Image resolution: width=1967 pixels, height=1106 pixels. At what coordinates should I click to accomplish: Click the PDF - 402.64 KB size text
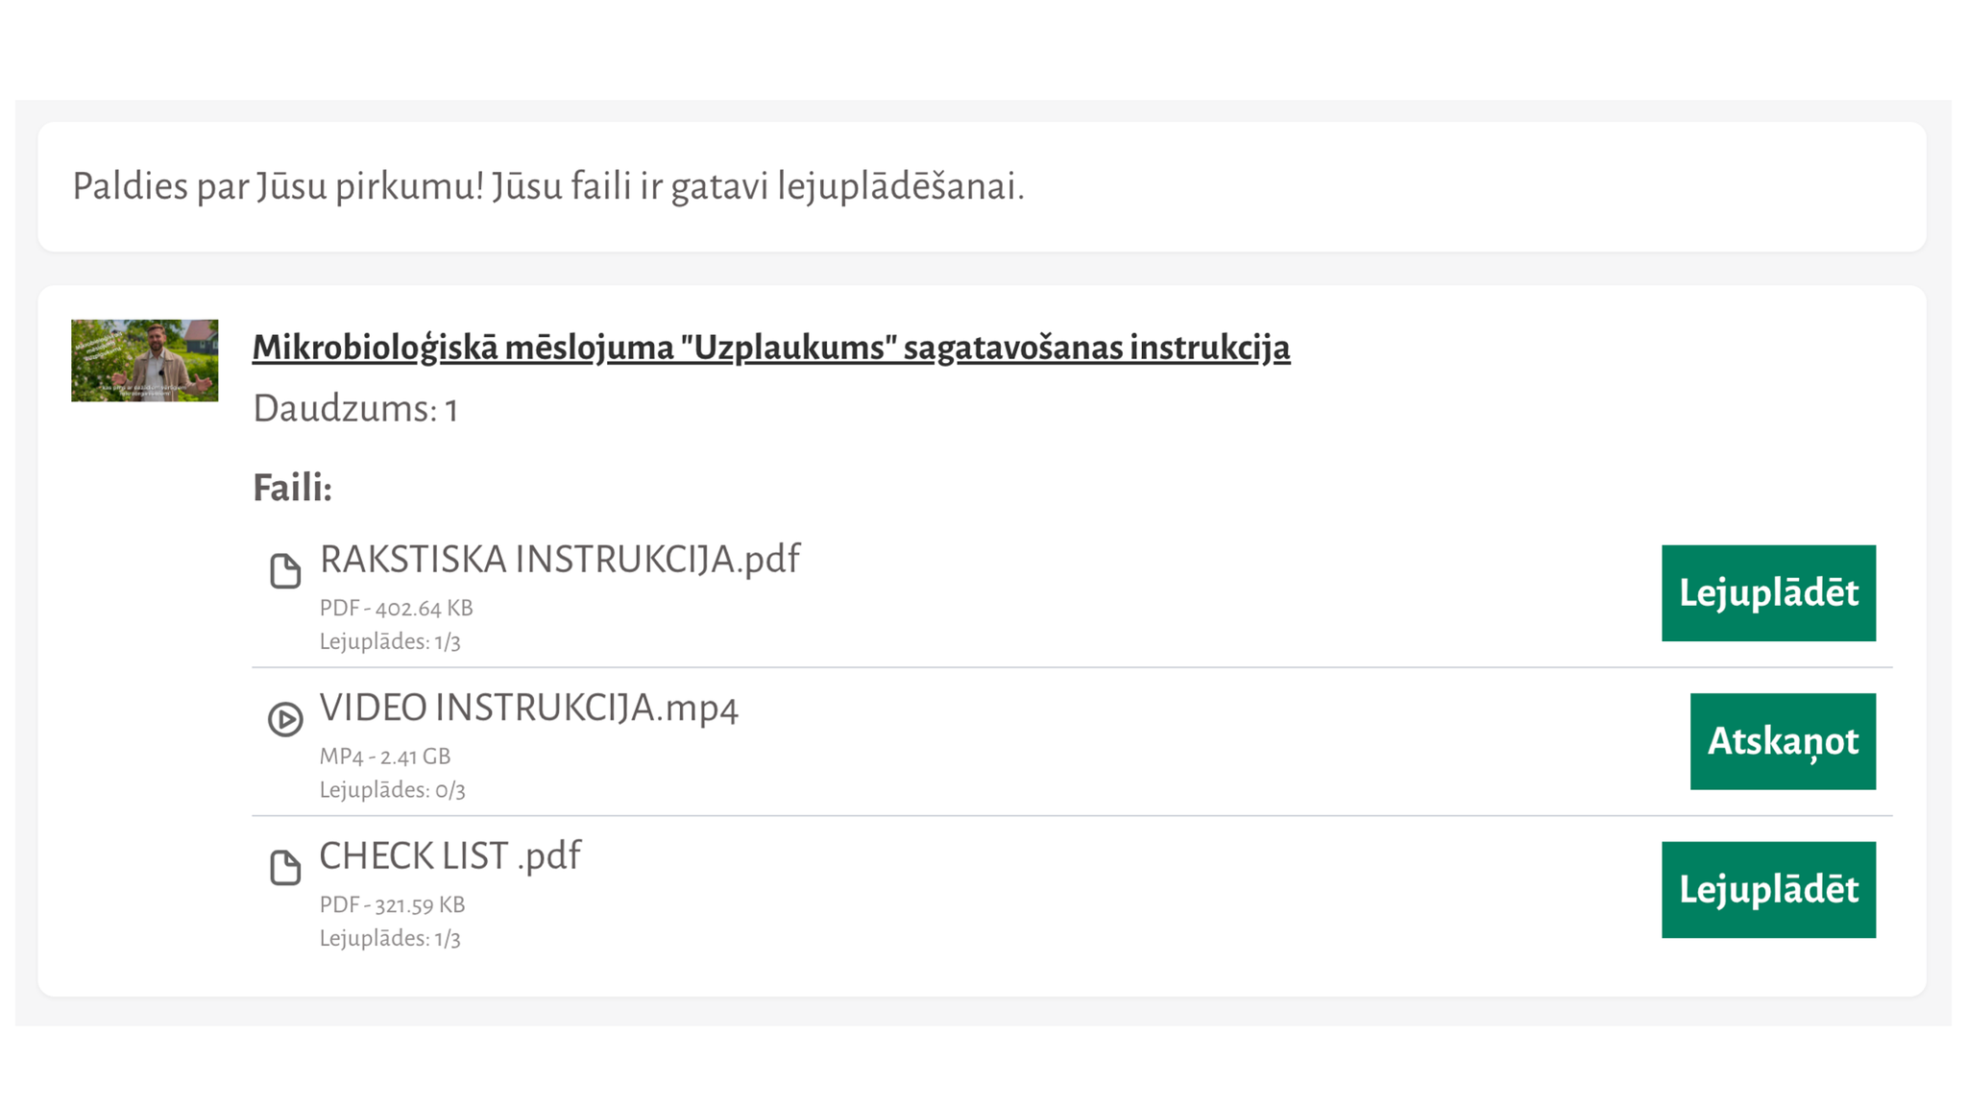click(397, 609)
